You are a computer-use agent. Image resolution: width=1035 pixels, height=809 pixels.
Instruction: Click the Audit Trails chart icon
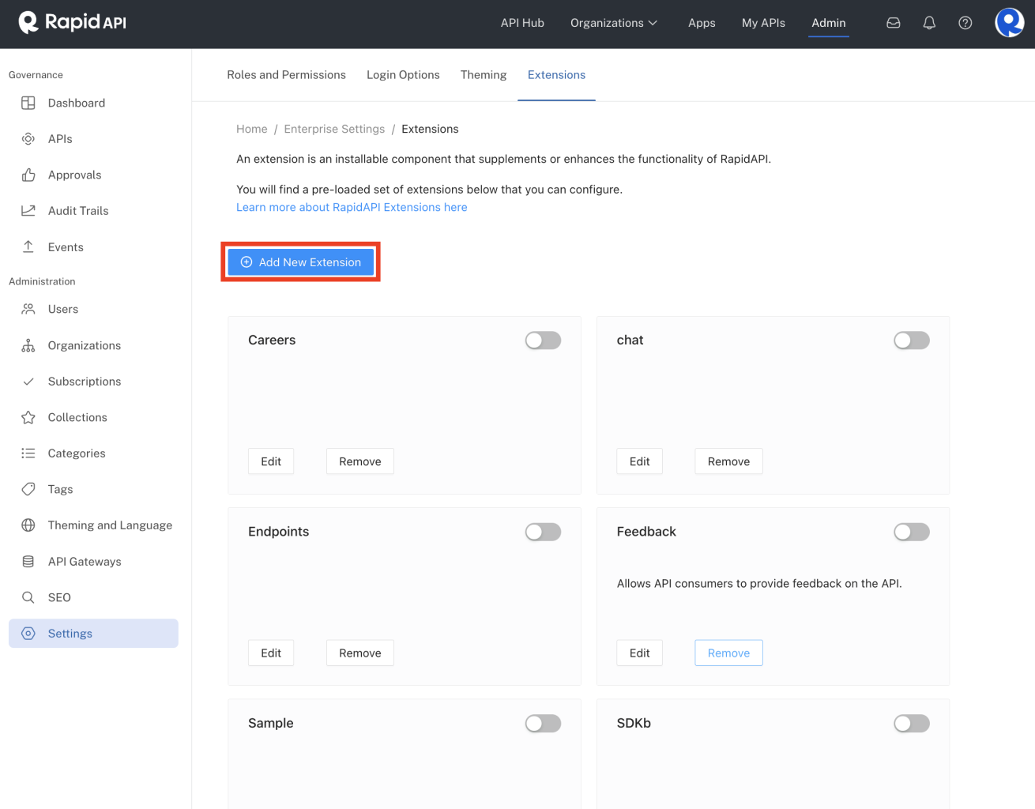[28, 211]
